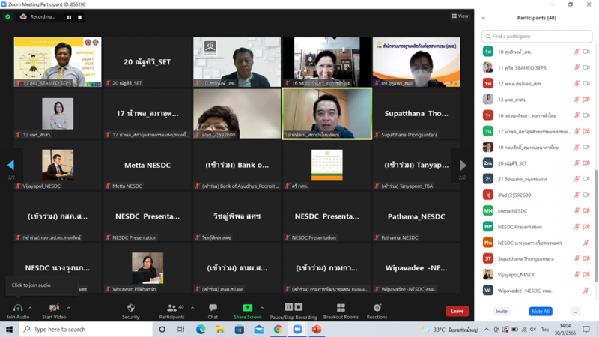Image resolution: width=599 pixels, height=337 pixels.
Task: Toggle microphone for 20 SET participant in list
Action: pos(577,163)
